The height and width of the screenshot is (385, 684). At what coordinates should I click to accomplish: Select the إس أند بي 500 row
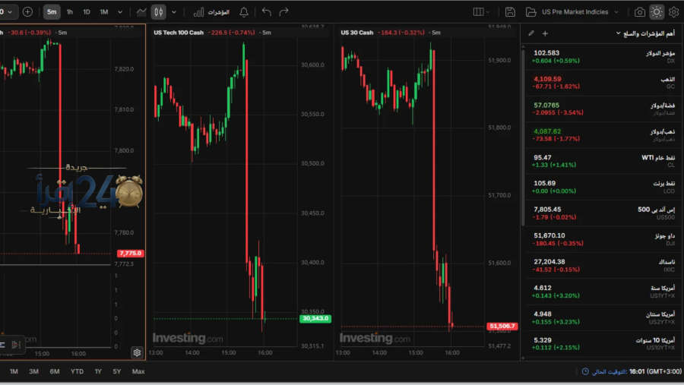[603, 213]
